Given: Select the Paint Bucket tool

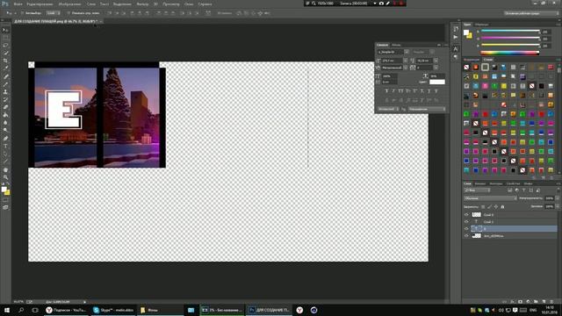Looking at the screenshot, I should point(5,115).
